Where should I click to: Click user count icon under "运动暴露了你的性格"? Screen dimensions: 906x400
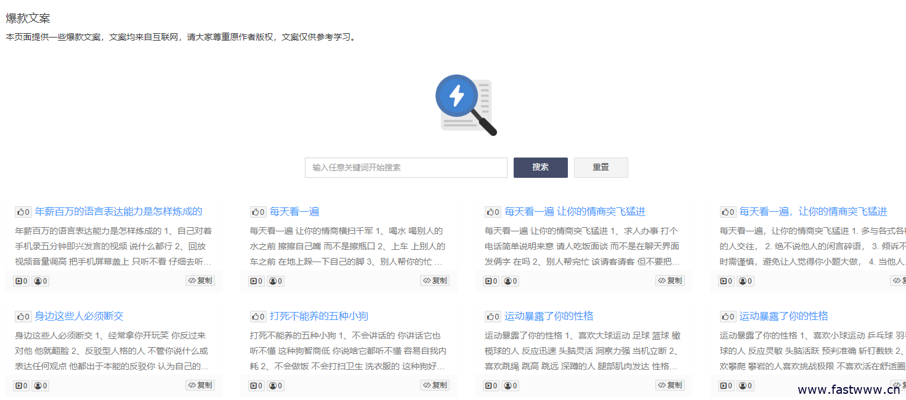pos(510,385)
